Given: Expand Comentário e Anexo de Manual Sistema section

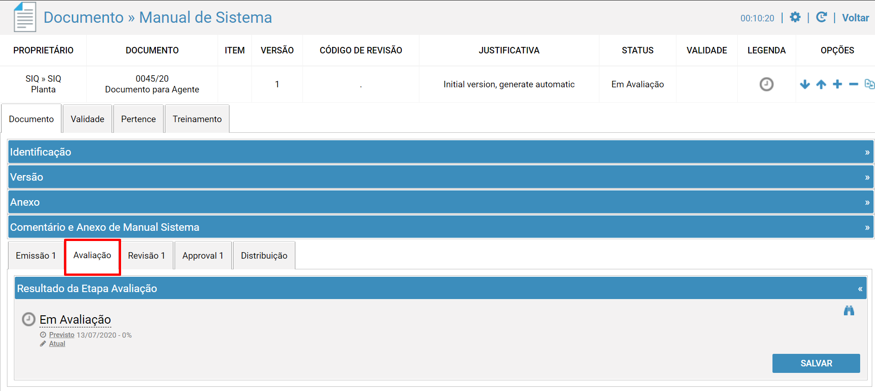Looking at the screenshot, I should point(441,227).
